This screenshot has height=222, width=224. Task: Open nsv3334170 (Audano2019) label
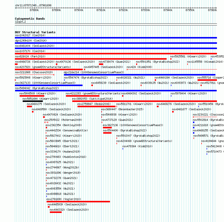click(x=63, y=152)
